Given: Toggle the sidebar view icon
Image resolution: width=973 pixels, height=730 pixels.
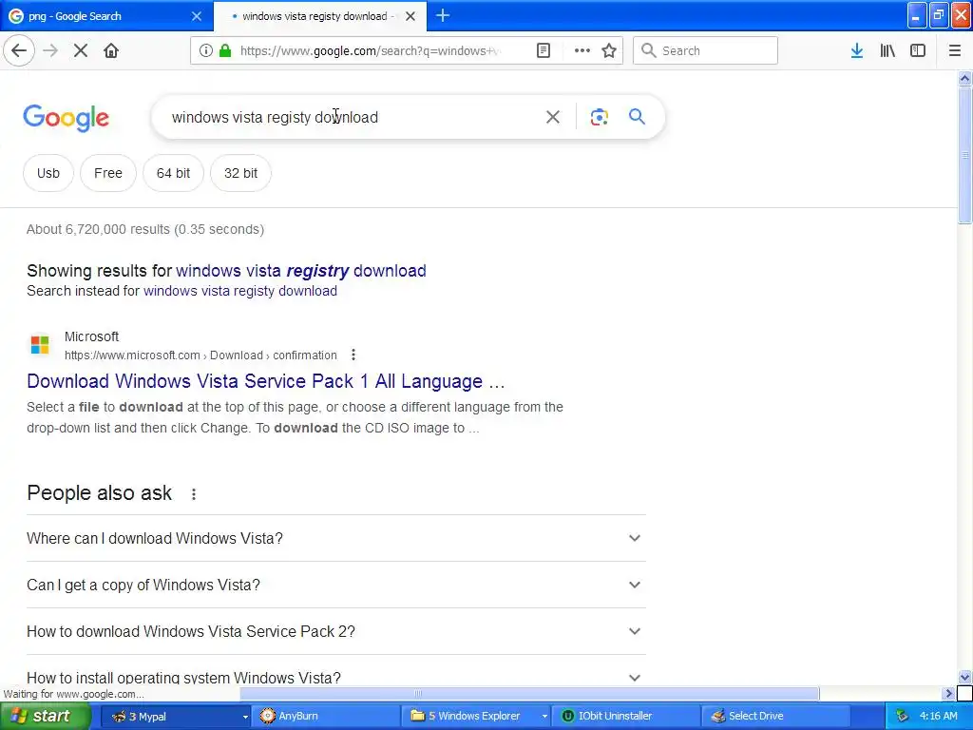Looking at the screenshot, I should pos(918,51).
